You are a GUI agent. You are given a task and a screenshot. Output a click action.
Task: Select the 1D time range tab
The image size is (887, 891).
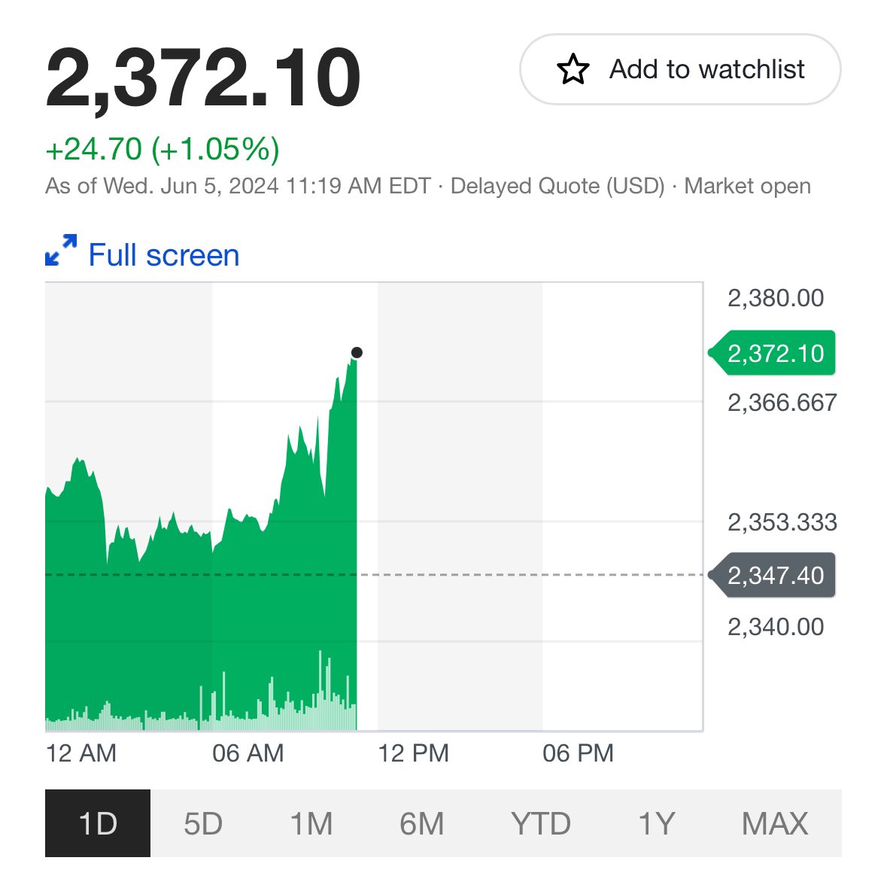[98, 823]
